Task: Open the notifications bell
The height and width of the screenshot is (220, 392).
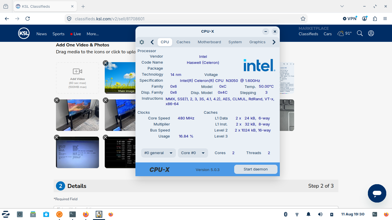Action: tap(308, 214)
